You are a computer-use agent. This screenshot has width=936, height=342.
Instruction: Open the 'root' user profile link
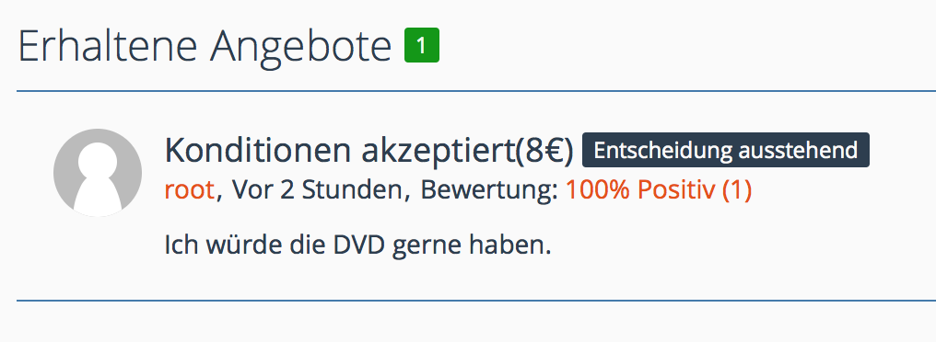[189, 190]
